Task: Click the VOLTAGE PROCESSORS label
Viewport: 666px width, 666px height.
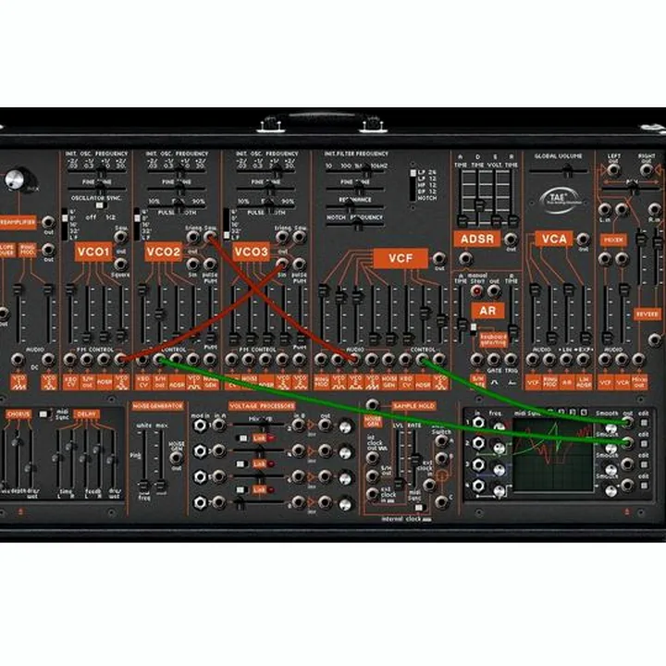Action: click(x=262, y=406)
